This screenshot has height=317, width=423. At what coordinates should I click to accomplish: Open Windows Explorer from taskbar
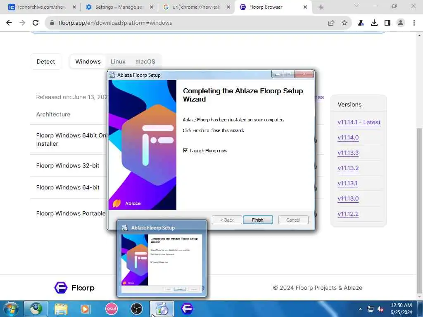click(x=61, y=309)
